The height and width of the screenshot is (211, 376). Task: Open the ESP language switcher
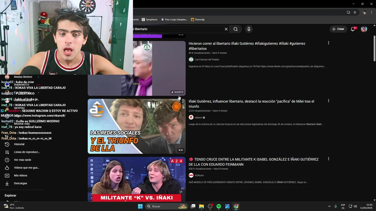[x=343, y=206]
